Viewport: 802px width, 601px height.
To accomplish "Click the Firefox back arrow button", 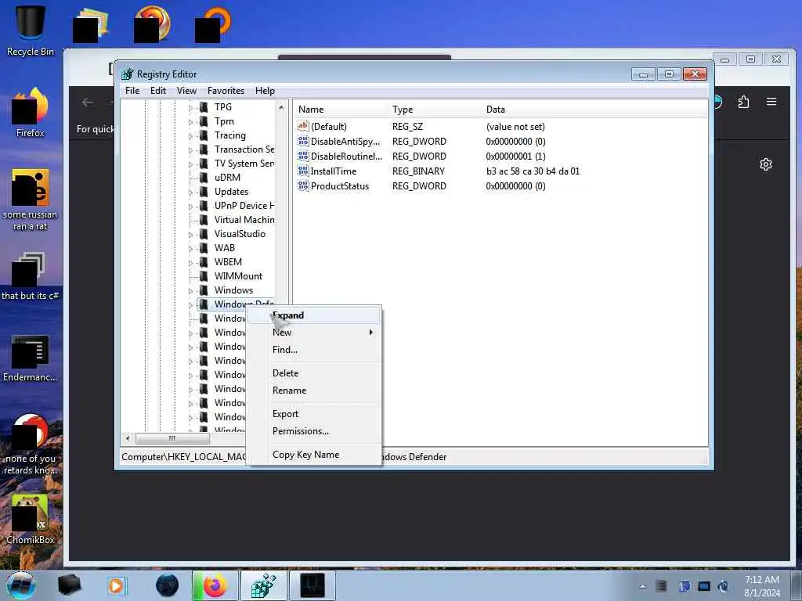I will 88,103.
